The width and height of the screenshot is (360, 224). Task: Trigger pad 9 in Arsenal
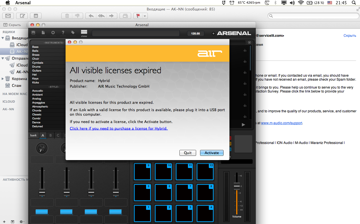point(142,172)
